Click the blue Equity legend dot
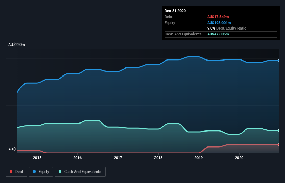 pyautogui.click(x=34, y=172)
